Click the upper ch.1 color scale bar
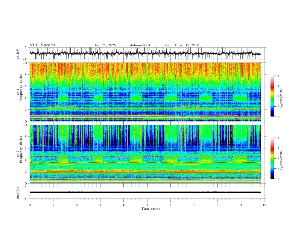The width and height of the screenshot is (298, 230). click(x=272, y=96)
